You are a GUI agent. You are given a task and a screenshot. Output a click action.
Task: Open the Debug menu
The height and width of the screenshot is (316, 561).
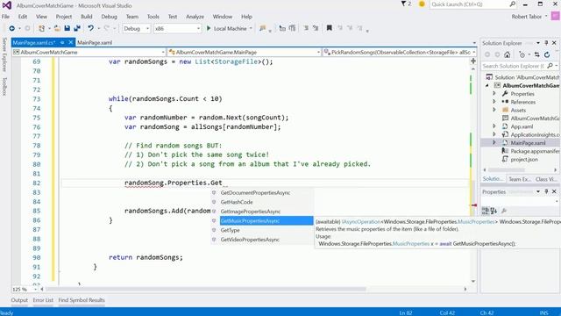pyautogui.click(x=109, y=17)
